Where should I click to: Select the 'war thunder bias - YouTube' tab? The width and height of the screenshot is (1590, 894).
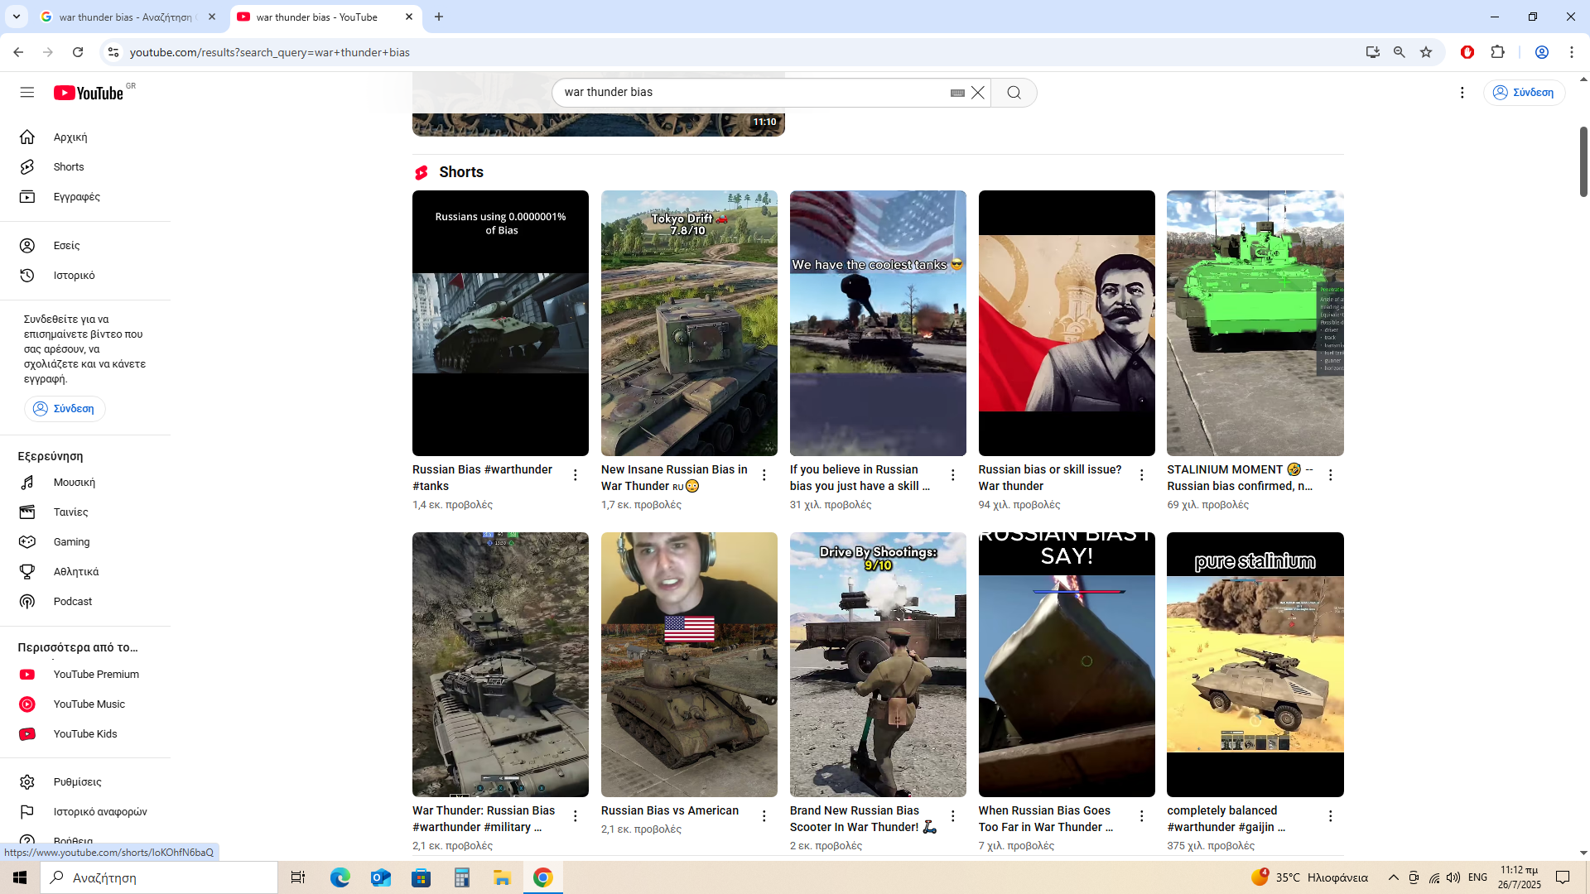[x=325, y=17]
